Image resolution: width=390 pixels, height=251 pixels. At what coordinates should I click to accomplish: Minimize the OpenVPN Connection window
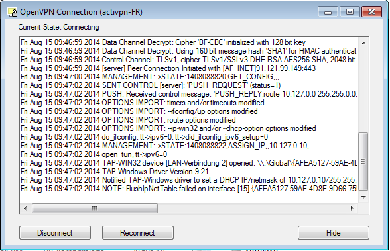[x=328, y=12]
